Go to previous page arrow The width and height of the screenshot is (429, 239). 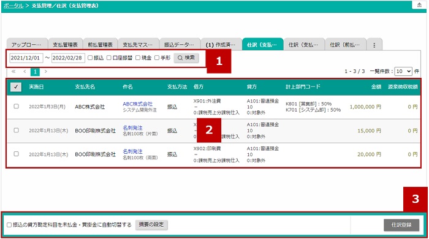coord(25,71)
